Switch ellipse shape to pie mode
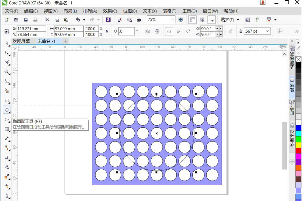This screenshot has width=302, height=201. [178, 31]
